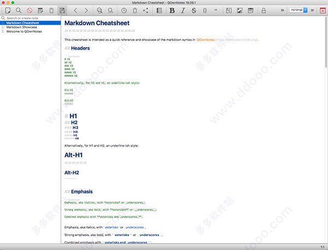
Task: Open the minimal workspace dropdown
Action: 298,10
